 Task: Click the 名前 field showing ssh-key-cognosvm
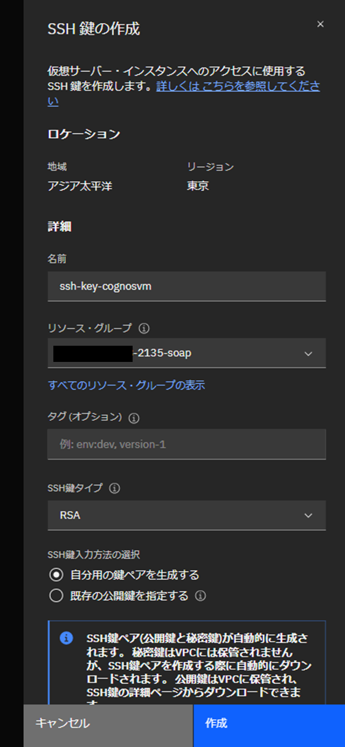tap(187, 286)
